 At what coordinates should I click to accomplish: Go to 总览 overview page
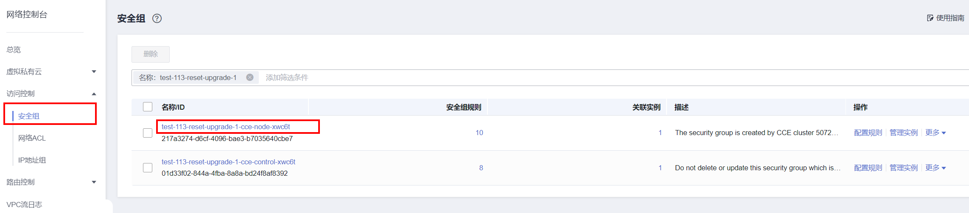pos(14,50)
